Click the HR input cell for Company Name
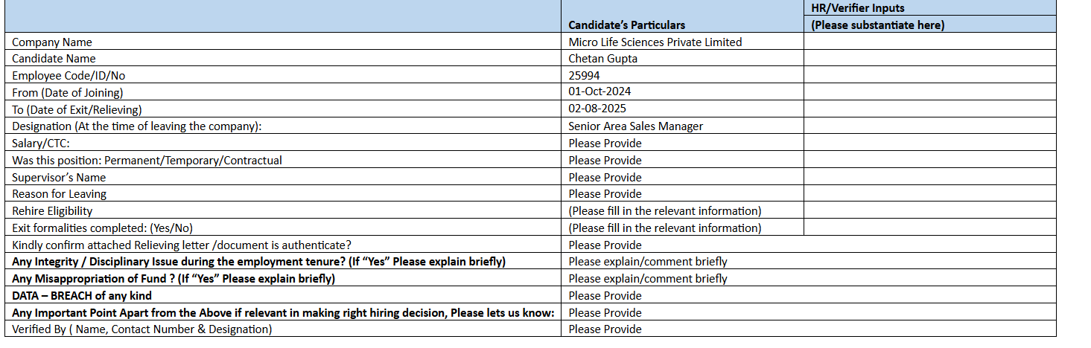This screenshot has width=1091, height=348. pyautogui.click(x=929, y=42)
